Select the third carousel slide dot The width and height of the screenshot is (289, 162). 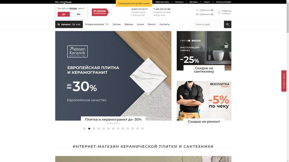[x=94, y=129]
